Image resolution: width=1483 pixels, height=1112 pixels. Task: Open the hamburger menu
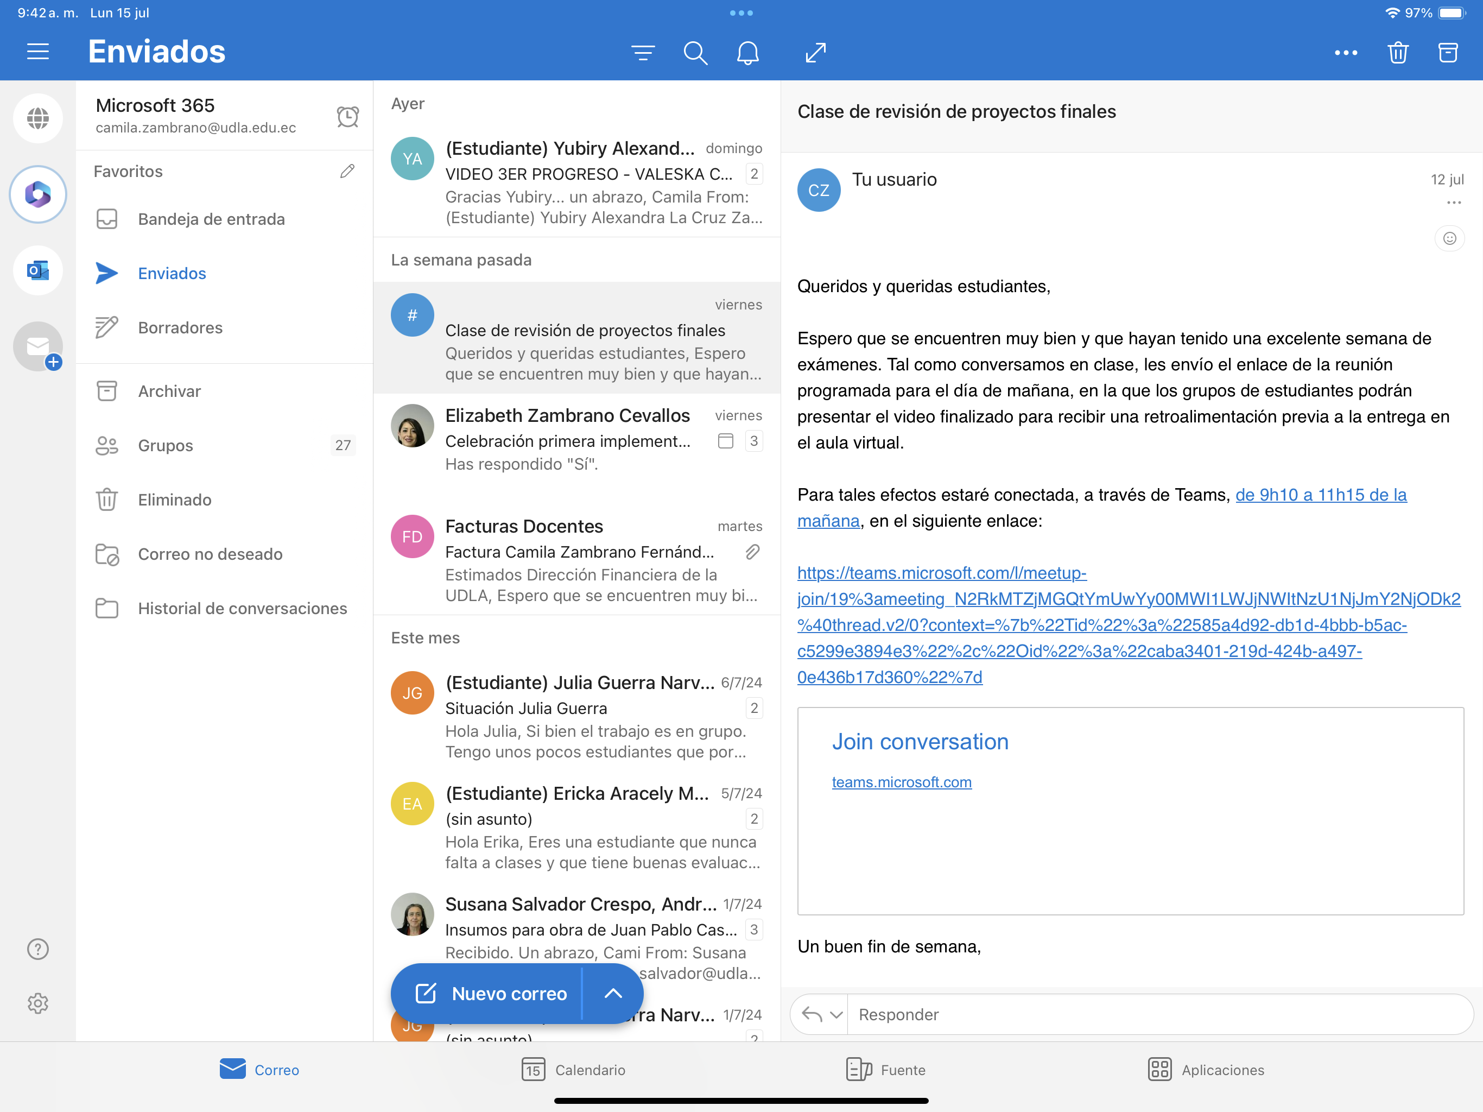click(38, 52)
